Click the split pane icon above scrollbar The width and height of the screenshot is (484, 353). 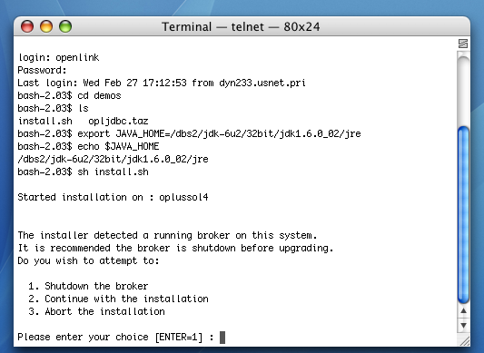[x=463, y=44]
